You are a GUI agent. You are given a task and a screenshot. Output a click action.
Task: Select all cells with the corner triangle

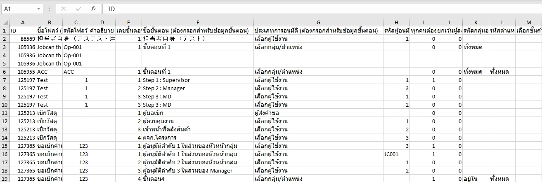5,22
